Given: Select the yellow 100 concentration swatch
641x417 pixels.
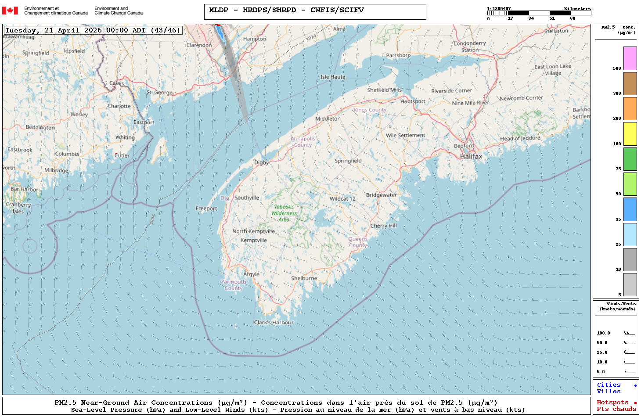Looking at the screenshot, I should [630, 134].
